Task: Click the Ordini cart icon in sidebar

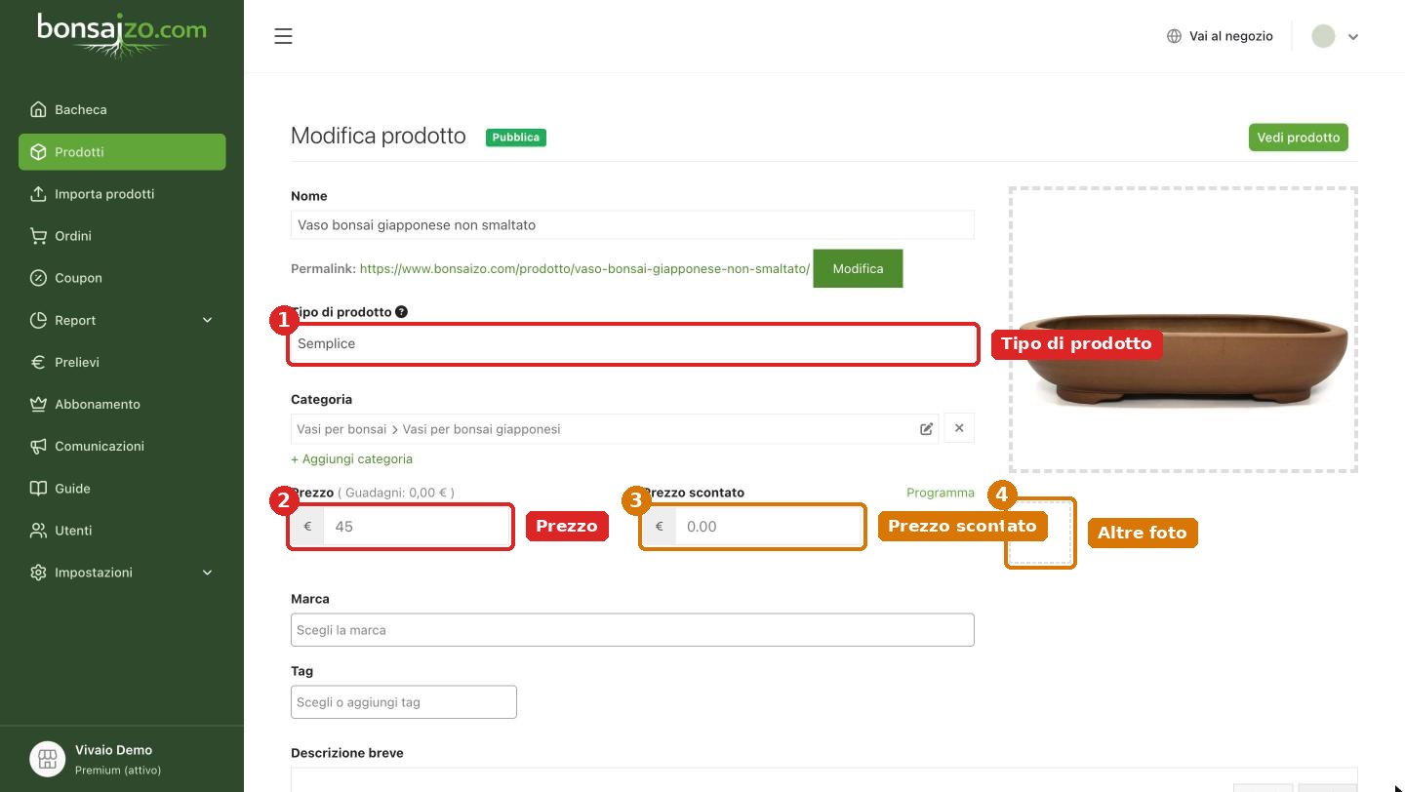Action: [x=38, y=236]
